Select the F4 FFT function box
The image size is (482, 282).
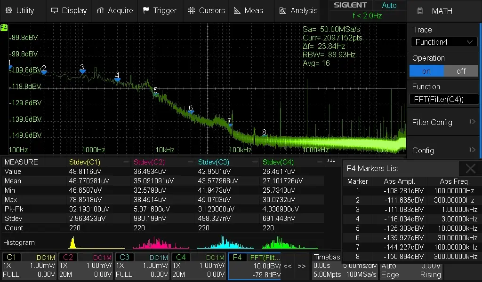point(254,266)
